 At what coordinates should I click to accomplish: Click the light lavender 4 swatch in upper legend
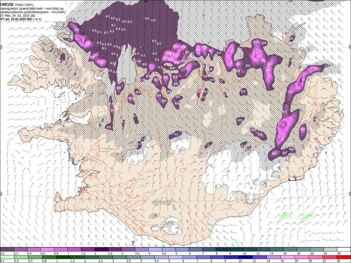click(155, 249)
